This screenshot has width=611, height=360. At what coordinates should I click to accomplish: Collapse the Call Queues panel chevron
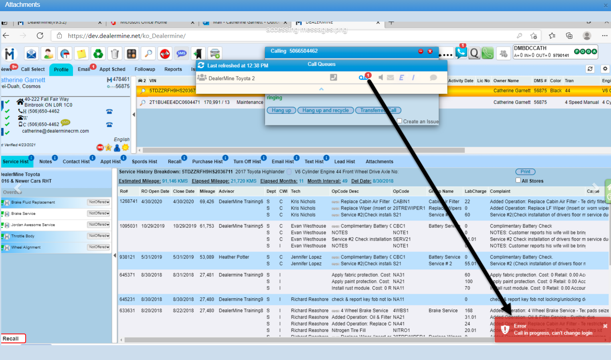point(321,89)
